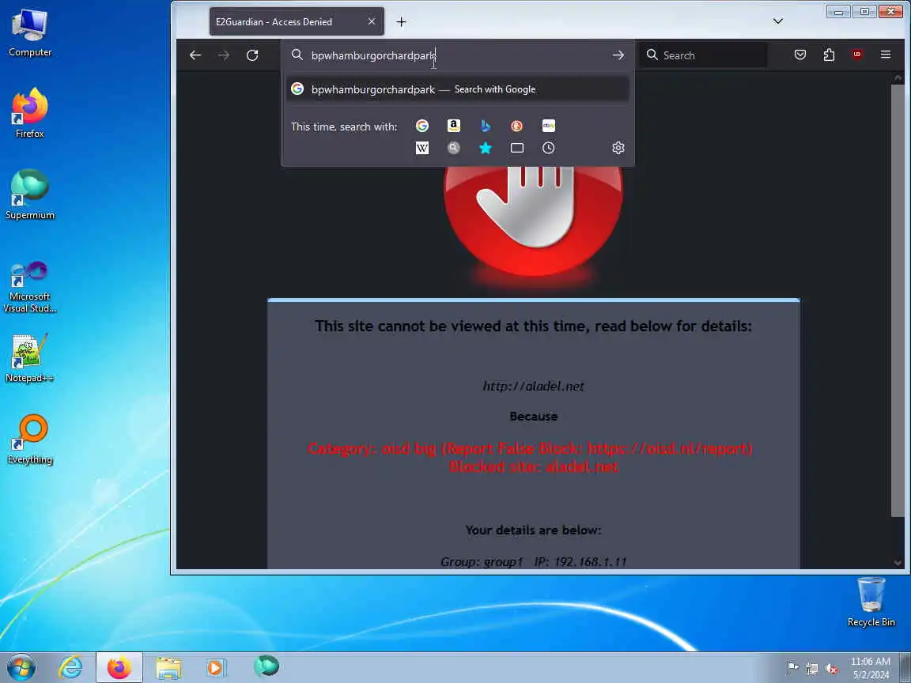Reload the current page
The image size is (911, 683).
point(252,55)
